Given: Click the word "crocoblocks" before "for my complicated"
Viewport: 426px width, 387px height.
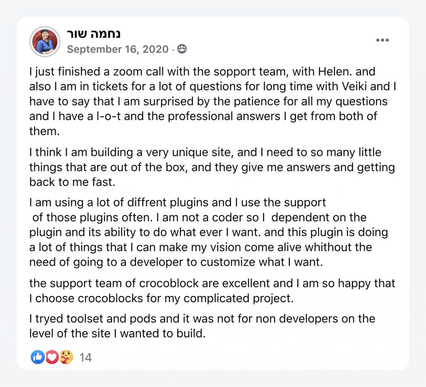Looking at the screenshot, I should click(110, 298).
